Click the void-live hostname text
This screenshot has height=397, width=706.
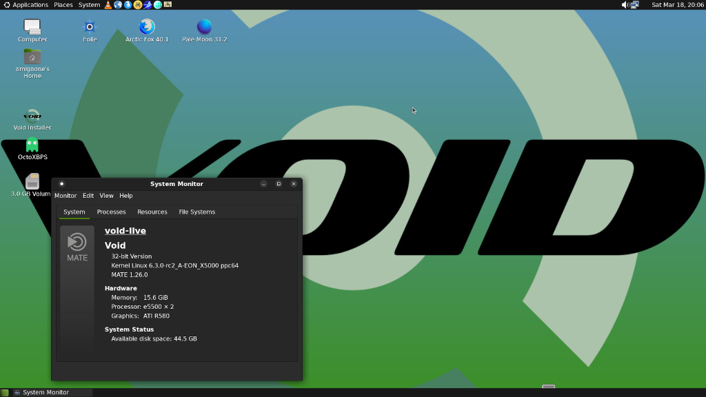pos(125,231)
